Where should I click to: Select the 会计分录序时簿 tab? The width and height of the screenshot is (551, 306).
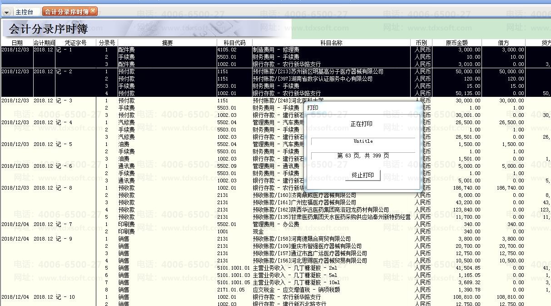point(66,12)
